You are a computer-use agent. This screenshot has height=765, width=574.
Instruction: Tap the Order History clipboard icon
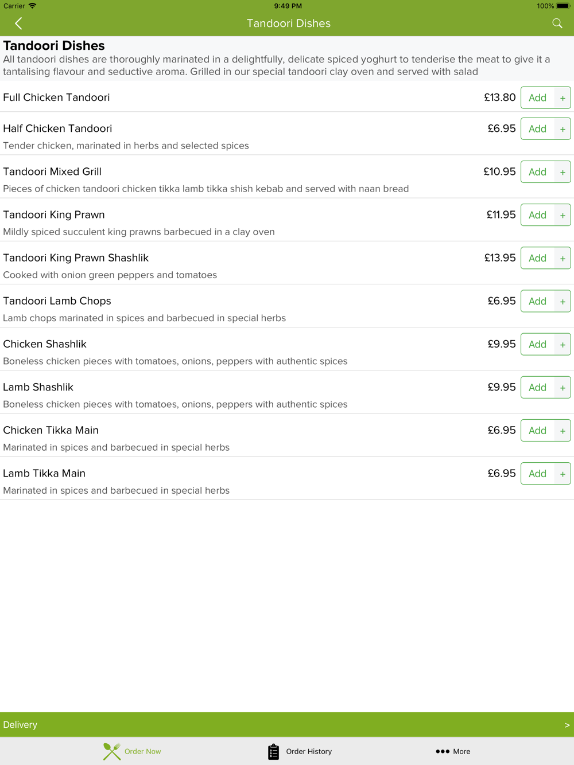coord(273,751)
